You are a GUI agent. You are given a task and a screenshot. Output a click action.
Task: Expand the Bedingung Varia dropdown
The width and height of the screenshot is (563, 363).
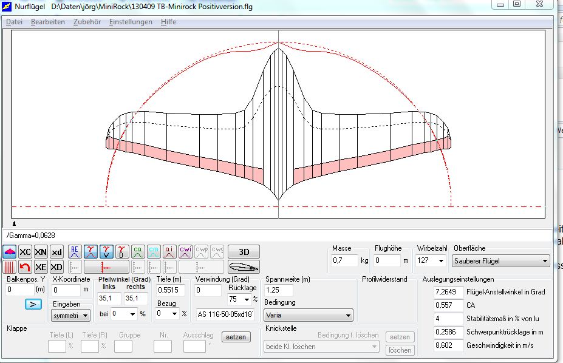[x=308, y=315]
